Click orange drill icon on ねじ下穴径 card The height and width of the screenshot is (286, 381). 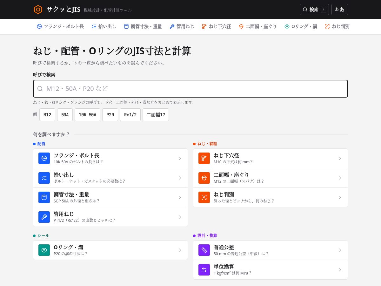tap(204, 158)
